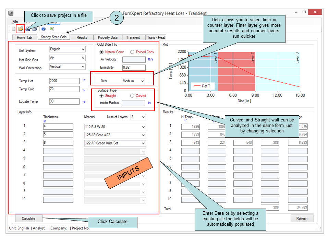Click the Air Velocity input field
The height and width of the screenshot is (247, 329).
click(x=134, y=59)
